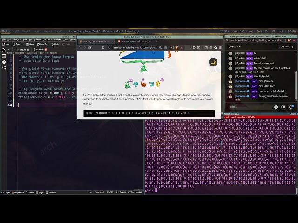The height and width of the screenshot is (223, 298).
Task: Open the Soft Tabs: 4 indentation selector
Action: click(121, 192)
